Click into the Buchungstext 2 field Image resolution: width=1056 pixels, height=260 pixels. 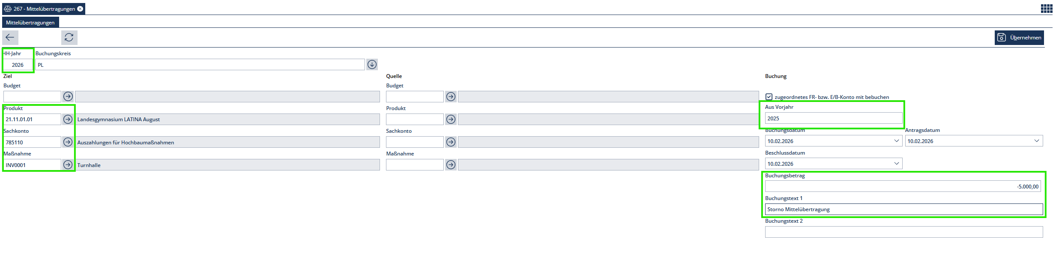[x=903, y=232]
